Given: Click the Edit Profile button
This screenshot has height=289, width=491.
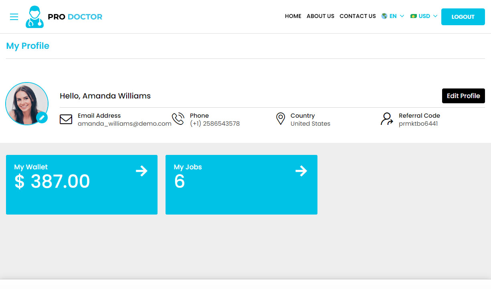Looking at the screenshot, I should click(463, 96).
